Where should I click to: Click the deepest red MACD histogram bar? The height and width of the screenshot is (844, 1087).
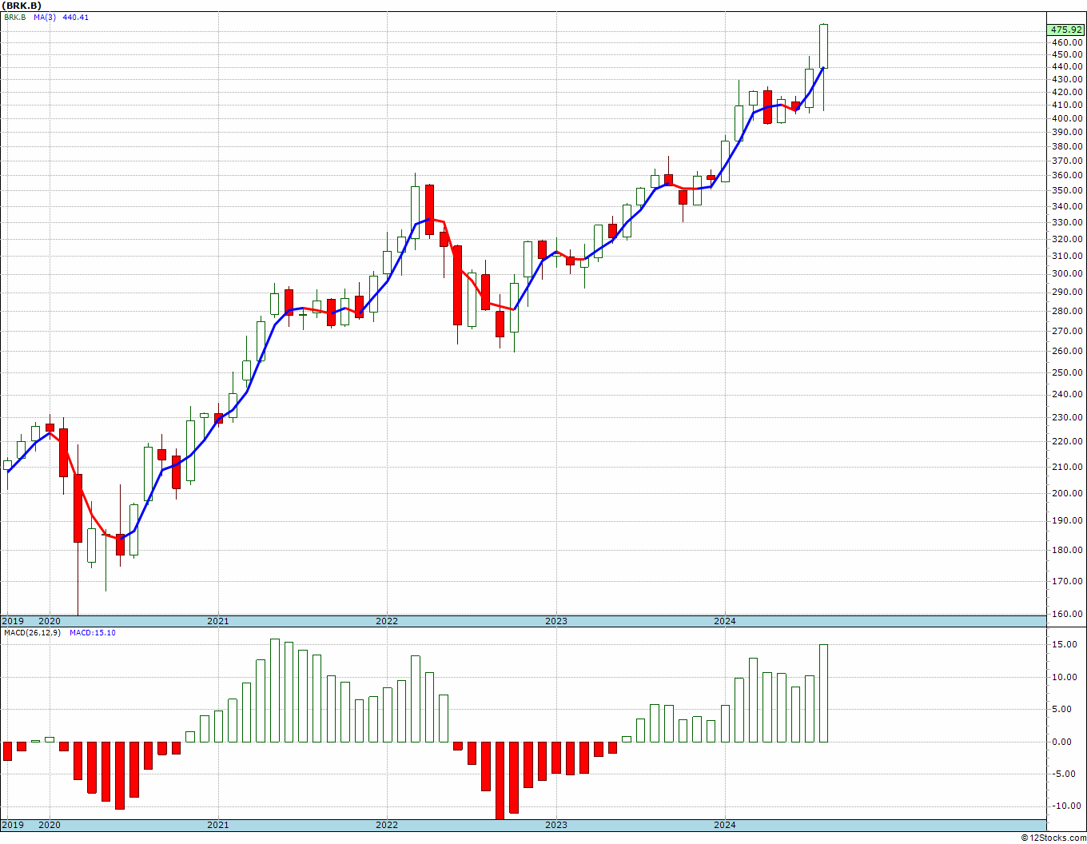[x=500, y=779]
